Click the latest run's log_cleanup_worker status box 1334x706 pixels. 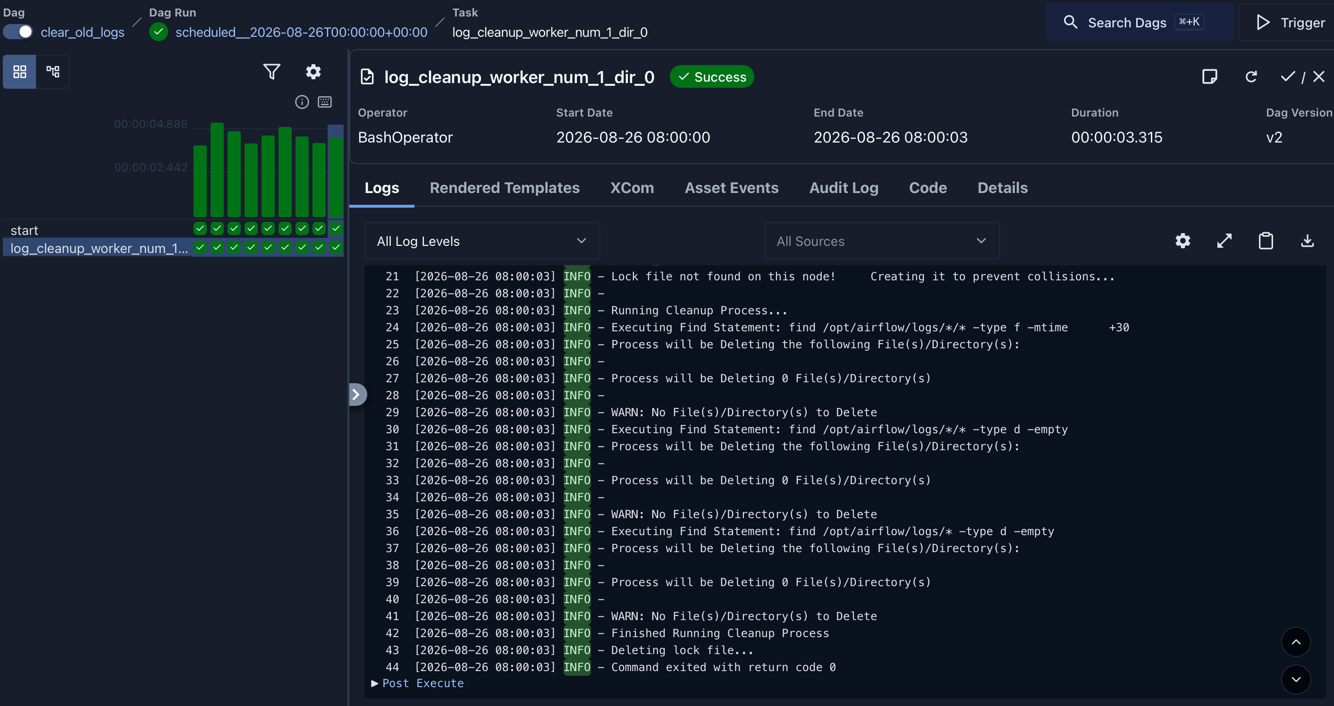click(x=336, y=247)
